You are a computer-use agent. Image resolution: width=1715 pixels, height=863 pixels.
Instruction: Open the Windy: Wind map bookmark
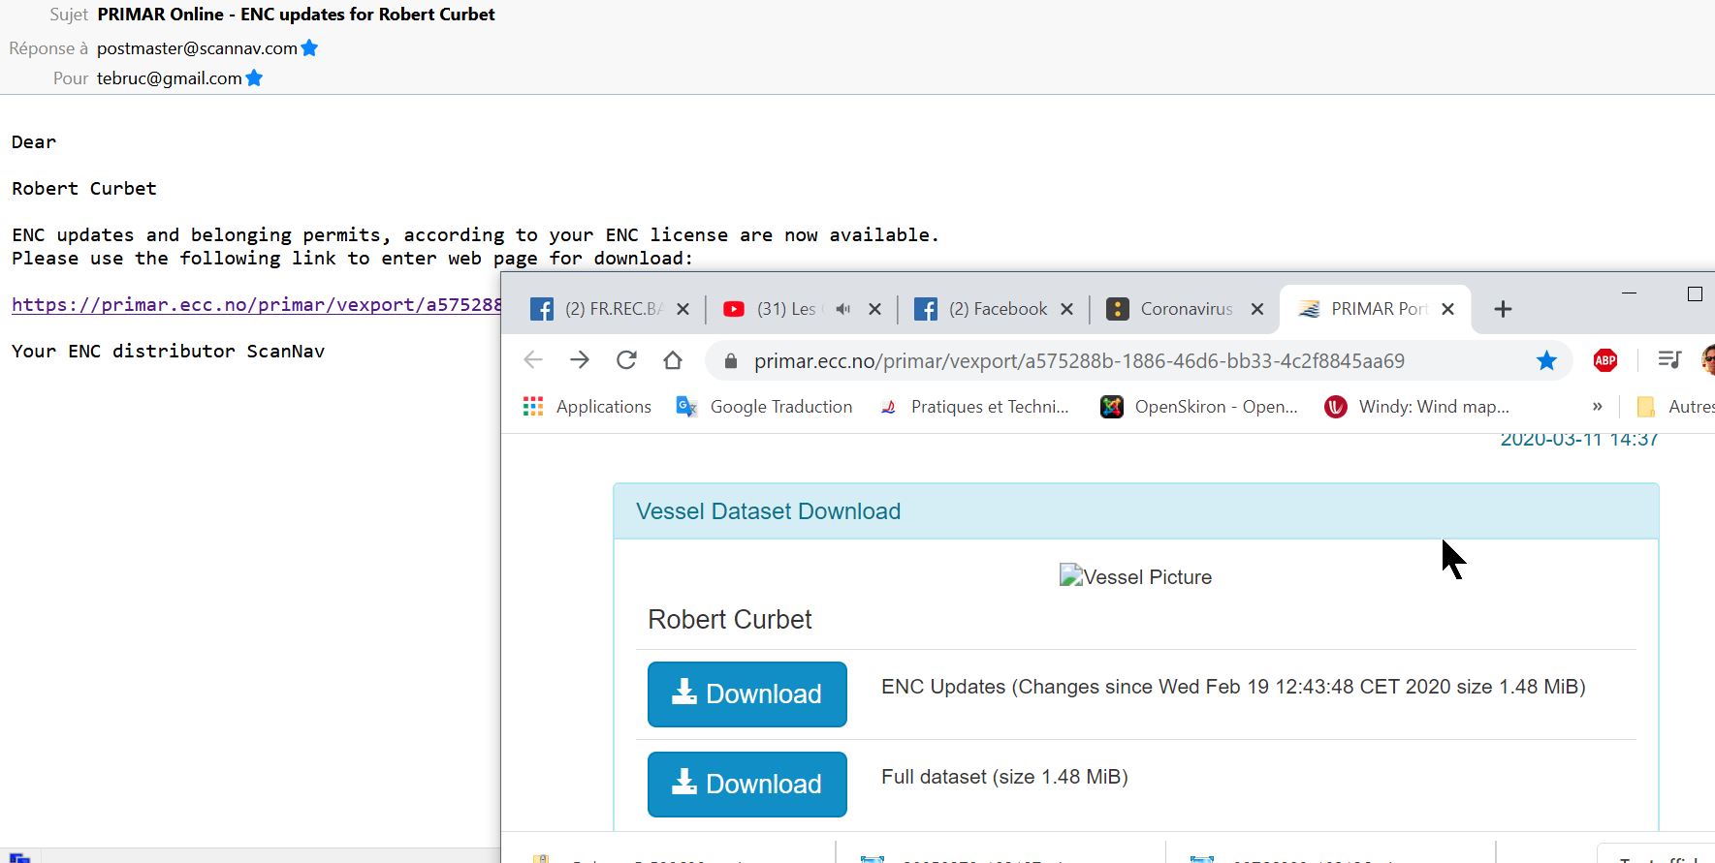1416,407
